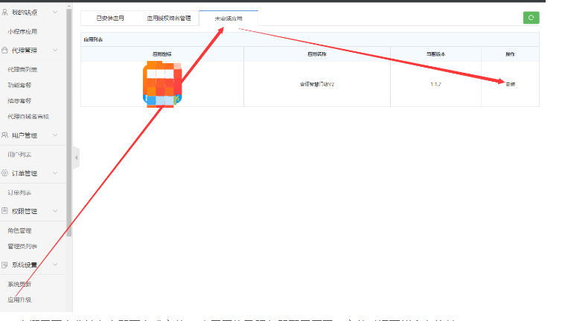
Task: Collapse the 用户管理 menu chevron
Action: (55, 135)
